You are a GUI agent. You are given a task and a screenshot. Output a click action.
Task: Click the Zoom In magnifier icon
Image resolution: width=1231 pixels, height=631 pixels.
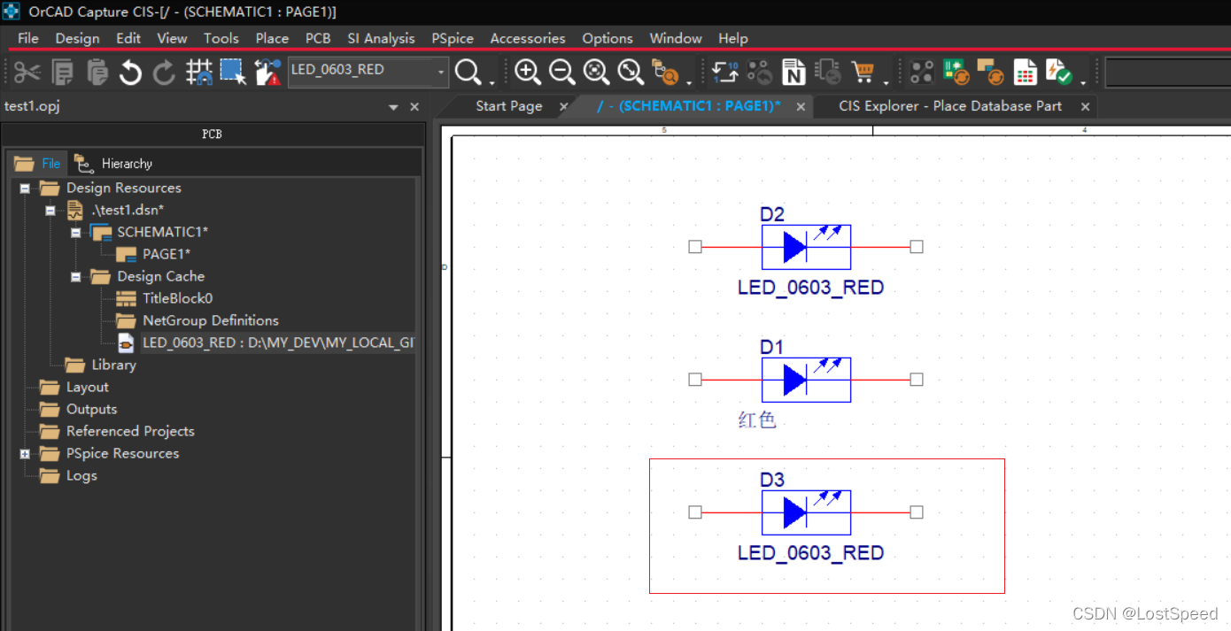click(x=528, y=72)
